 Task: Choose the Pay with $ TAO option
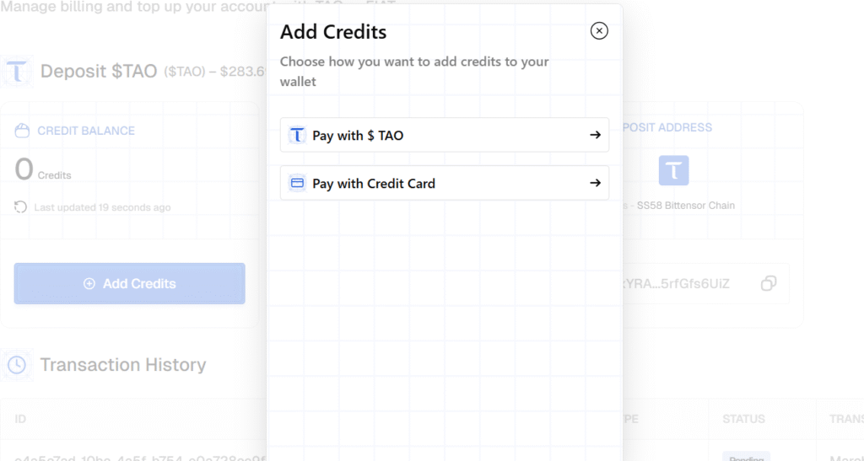(x=444, y=135)
